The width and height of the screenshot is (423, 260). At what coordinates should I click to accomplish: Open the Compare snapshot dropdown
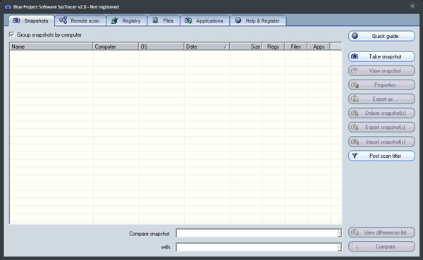(340, 233)
